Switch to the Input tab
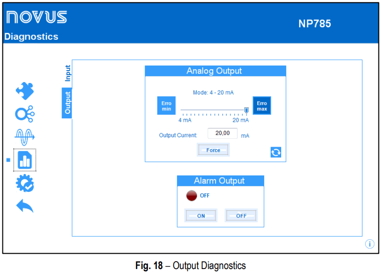 (x=68, y=73)
